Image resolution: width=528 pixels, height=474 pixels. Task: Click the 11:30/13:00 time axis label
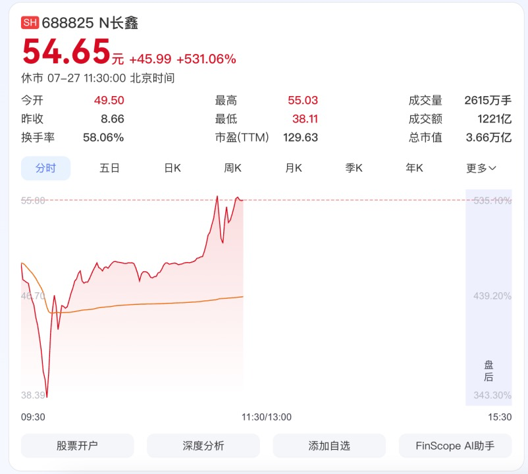[267, 417]
